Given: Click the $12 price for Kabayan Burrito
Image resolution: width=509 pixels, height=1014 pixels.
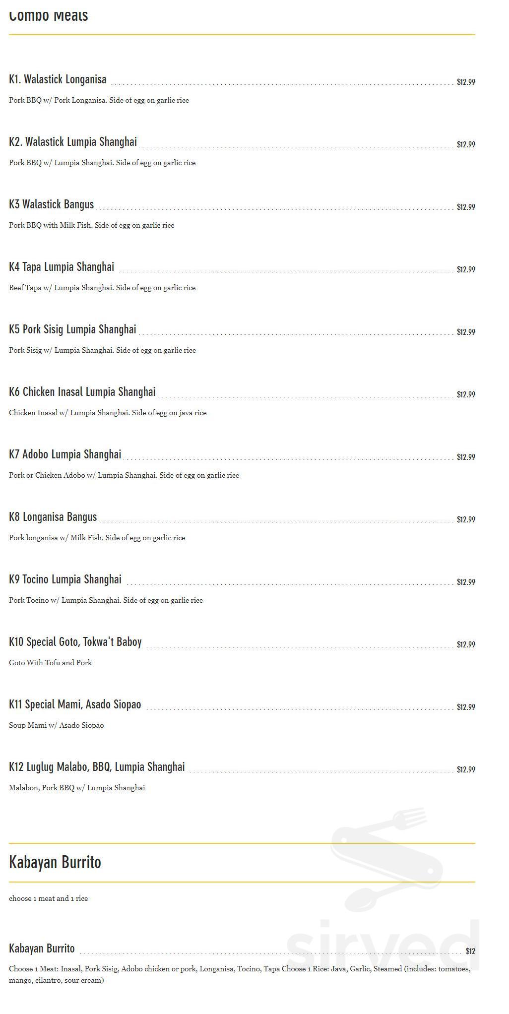Looking at the screenshot, I should [470, 951].
